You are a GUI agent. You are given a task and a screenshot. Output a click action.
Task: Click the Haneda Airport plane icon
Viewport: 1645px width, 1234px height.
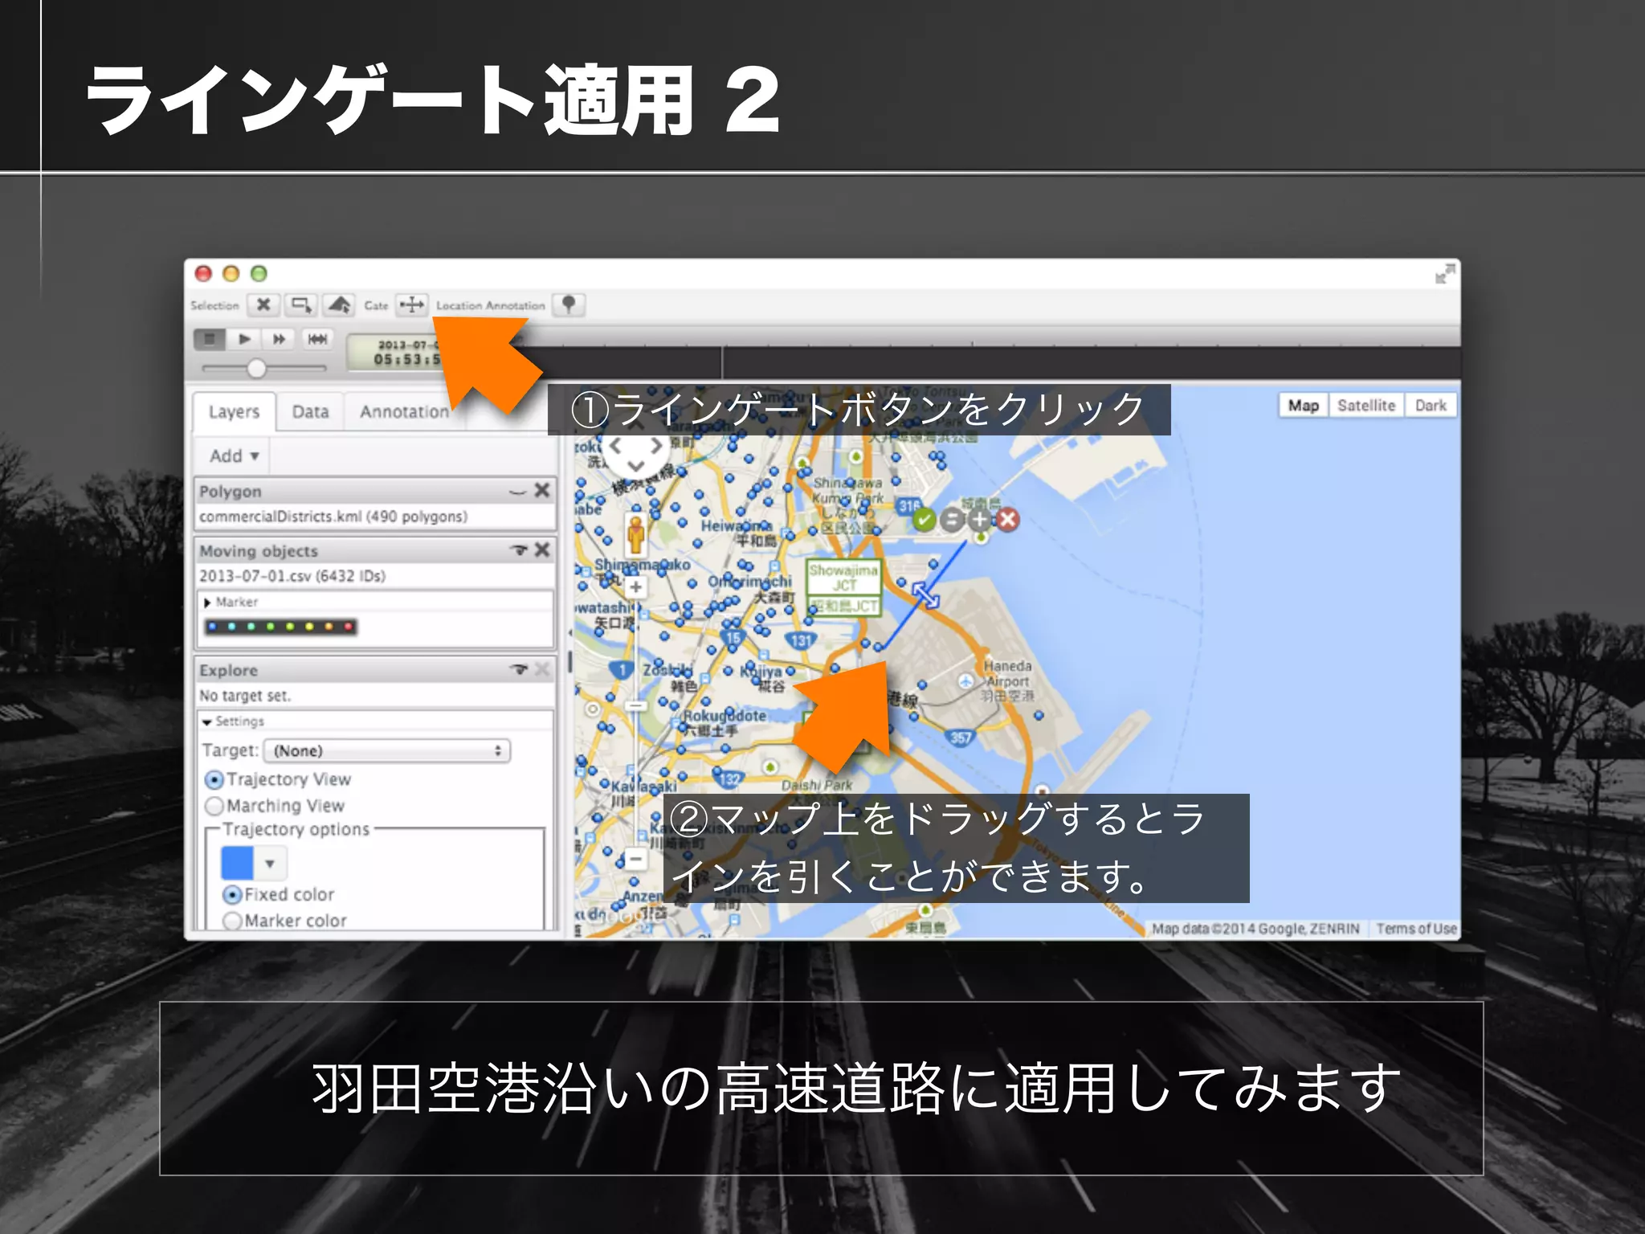[x=965, y=681]
